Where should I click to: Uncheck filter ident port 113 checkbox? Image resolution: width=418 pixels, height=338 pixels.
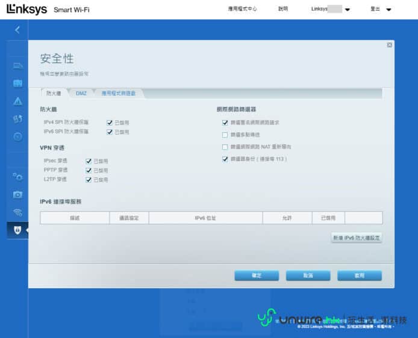point(225,159)
